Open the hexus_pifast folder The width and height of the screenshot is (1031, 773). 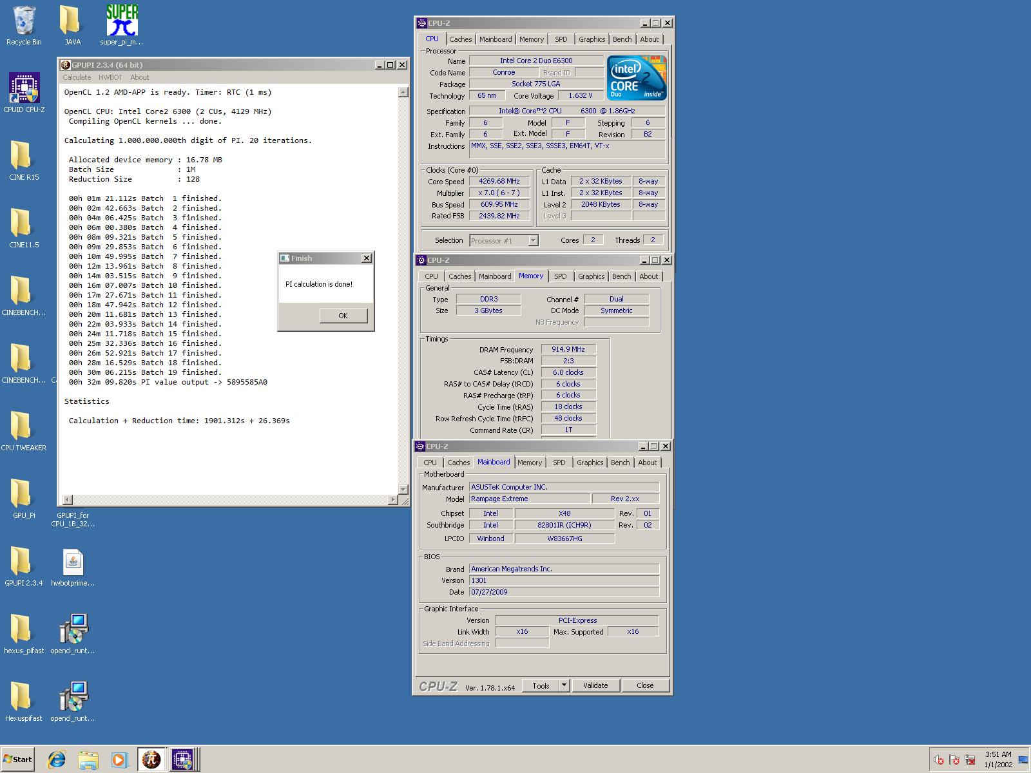tap(24, 634)
